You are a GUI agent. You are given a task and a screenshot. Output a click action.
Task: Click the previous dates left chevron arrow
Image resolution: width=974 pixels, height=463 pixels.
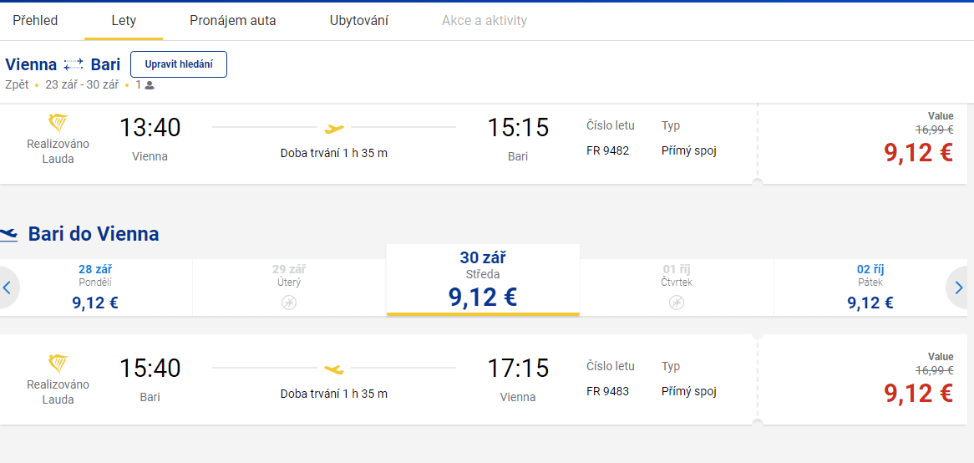(7, 287)
